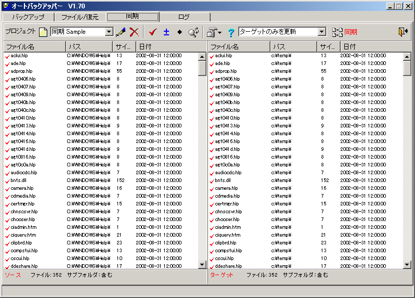Click the source list scrollbar thumb
Viewport: 415px width, 298px height.
click(x=202, y=68)
